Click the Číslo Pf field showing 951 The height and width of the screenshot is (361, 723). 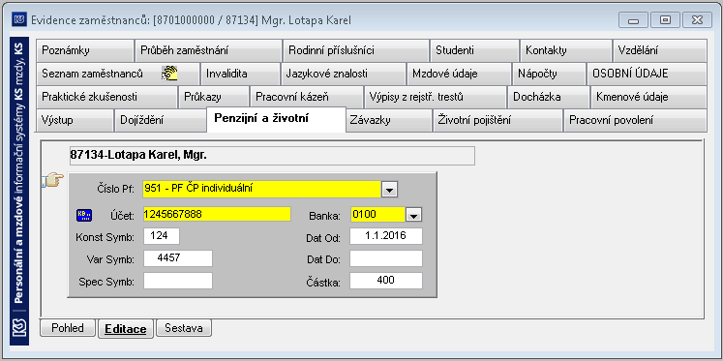pos(262,189)
